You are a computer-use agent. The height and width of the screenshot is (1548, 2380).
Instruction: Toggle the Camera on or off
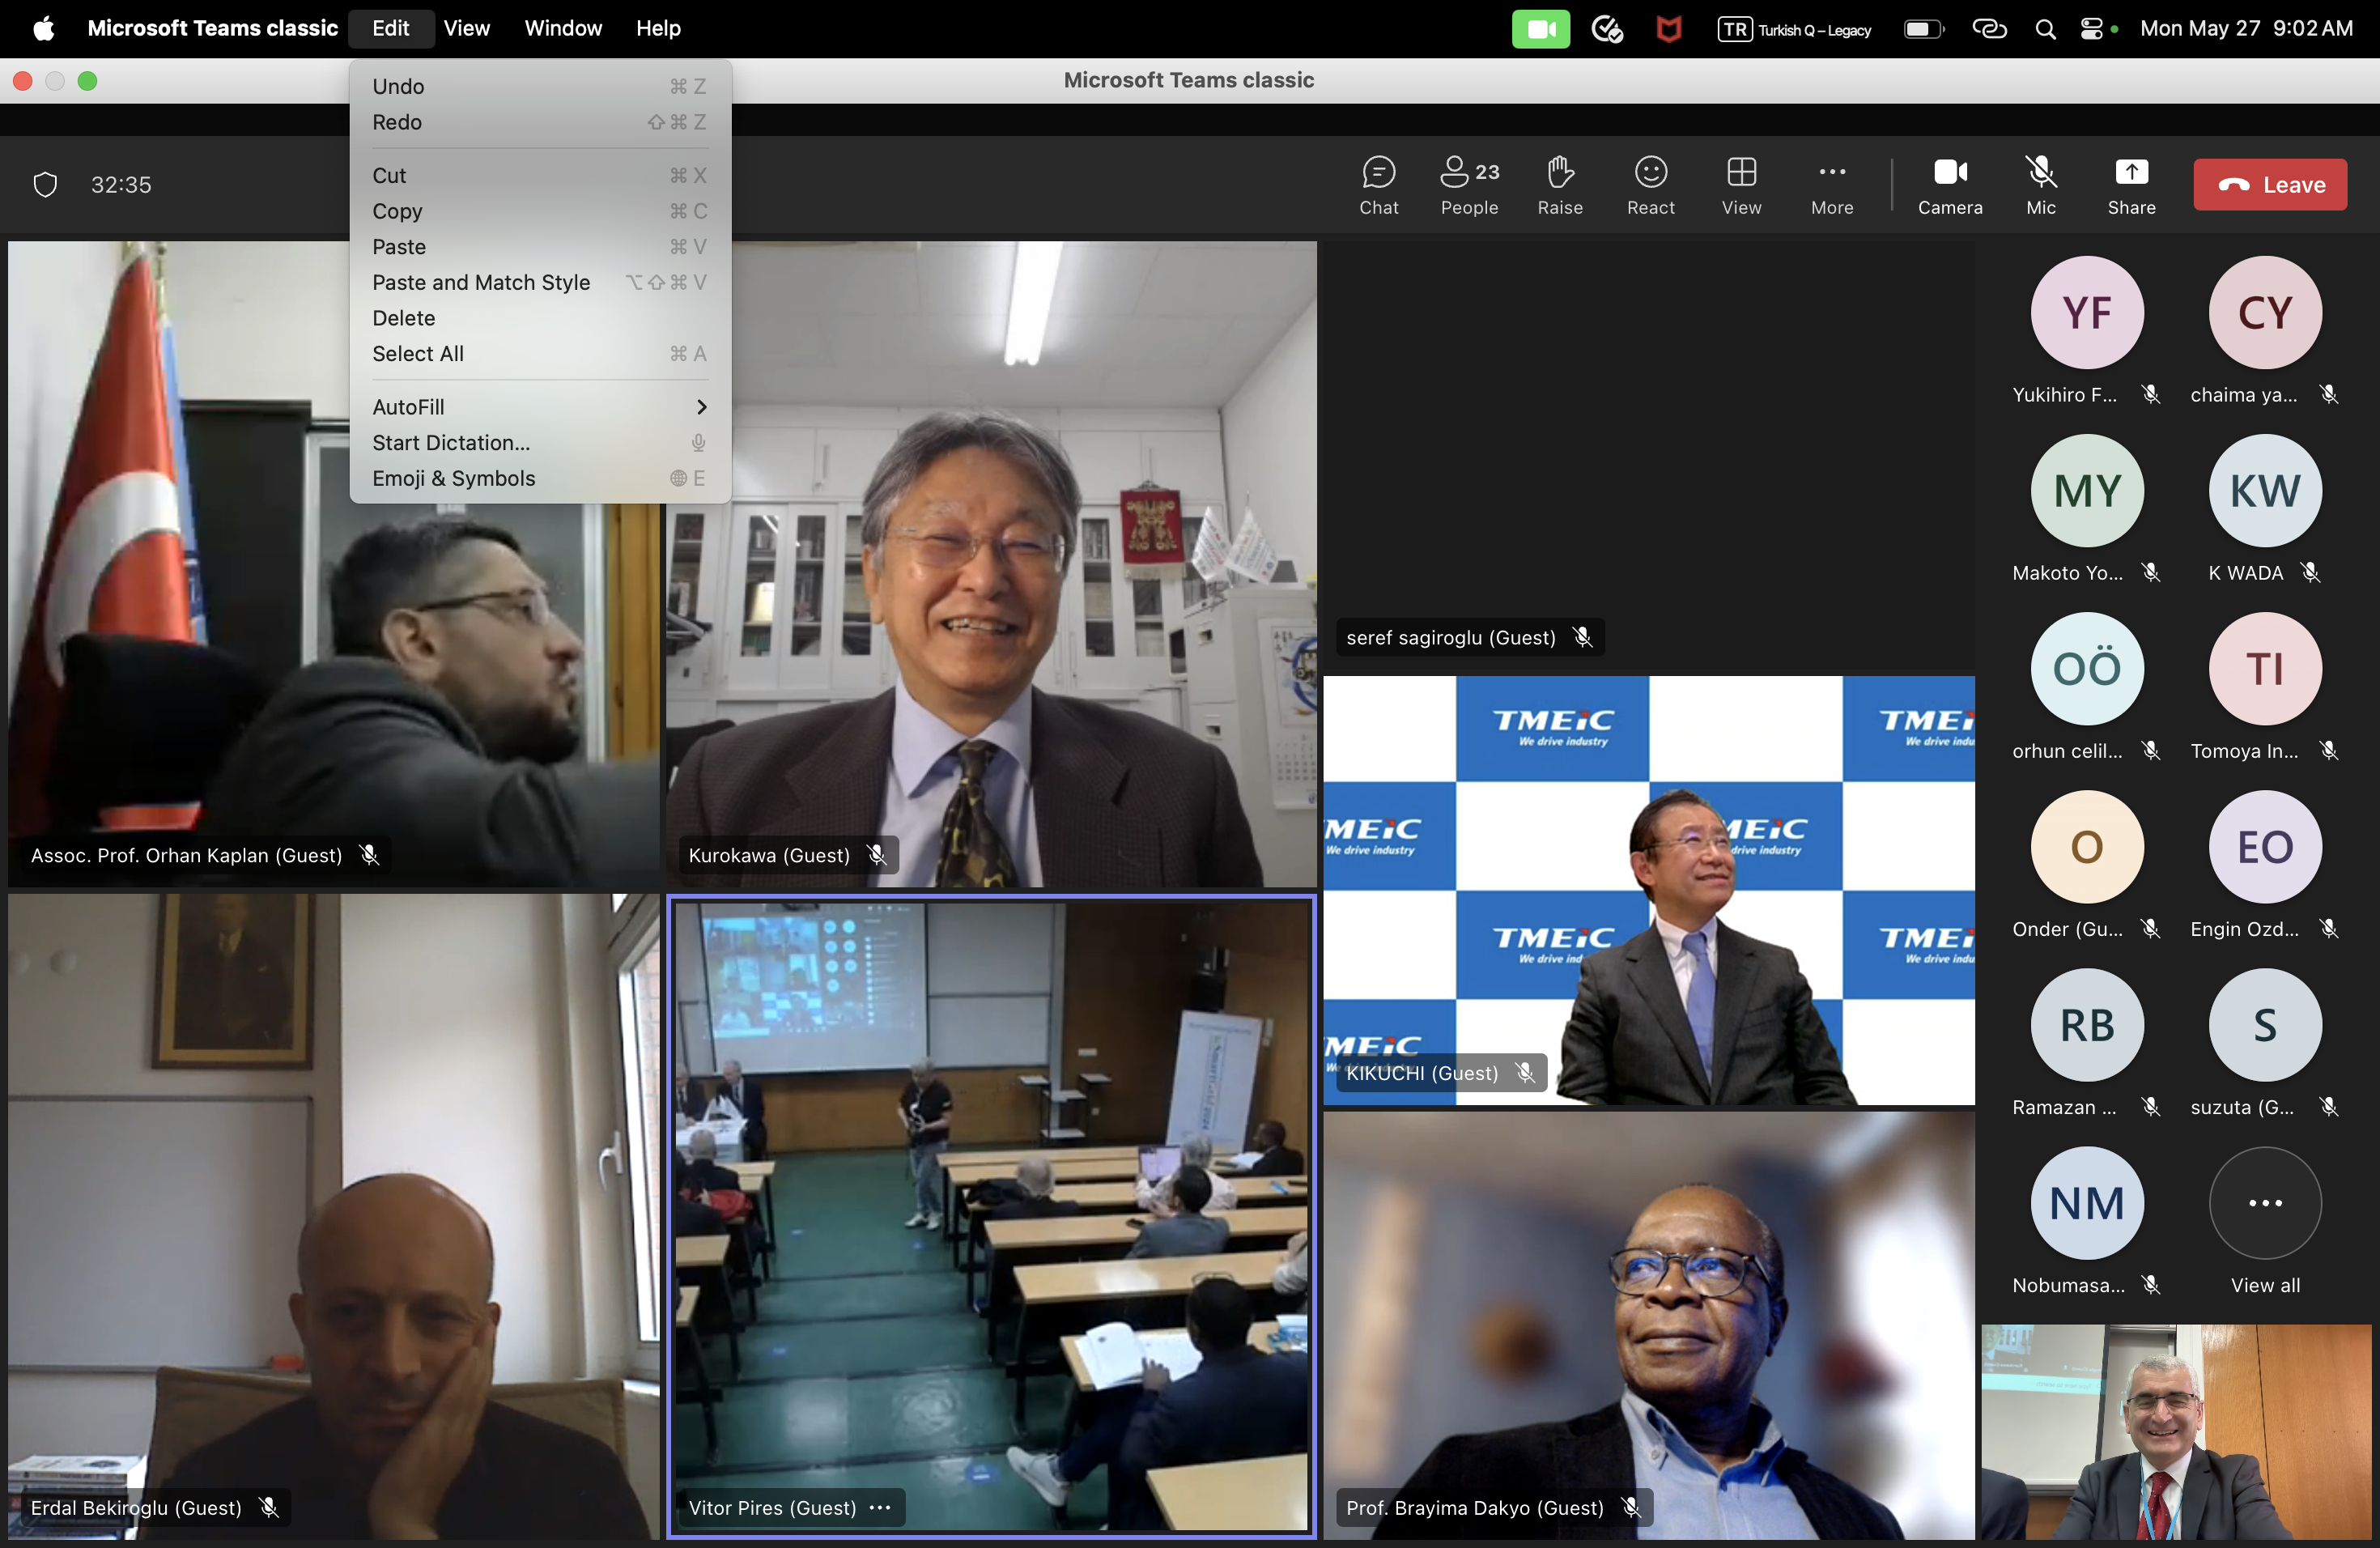[1950, 185]
